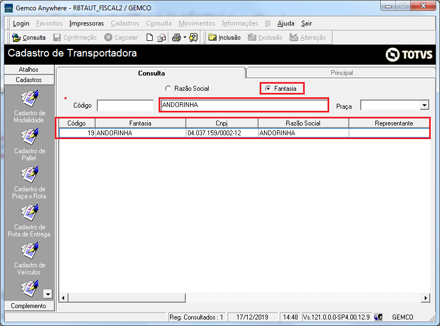The image size is (440, 326).
Task: Click the date 17/12/2019 in status bar
Action: click(x=252, y=317)
